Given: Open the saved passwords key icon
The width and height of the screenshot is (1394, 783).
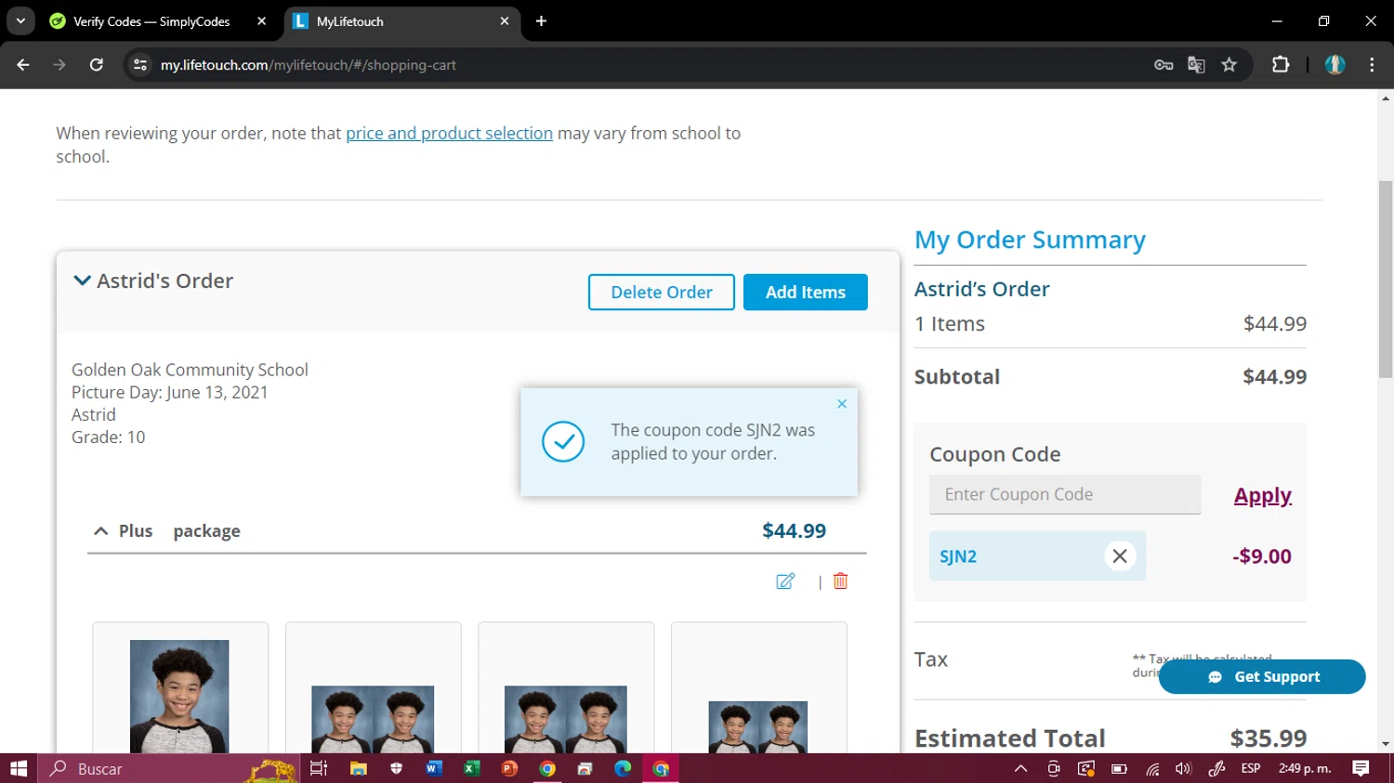Looking at the screenshot, I should (x=1164, y=65).
